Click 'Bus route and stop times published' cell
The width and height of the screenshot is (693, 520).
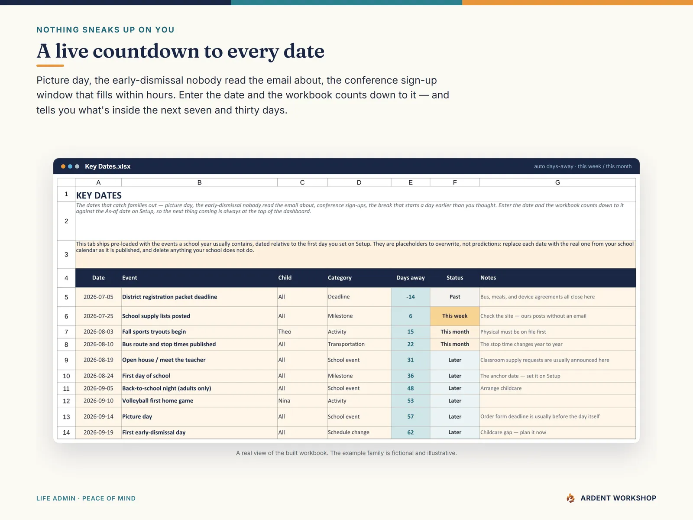pyautogui.click(x=199, y=344)
